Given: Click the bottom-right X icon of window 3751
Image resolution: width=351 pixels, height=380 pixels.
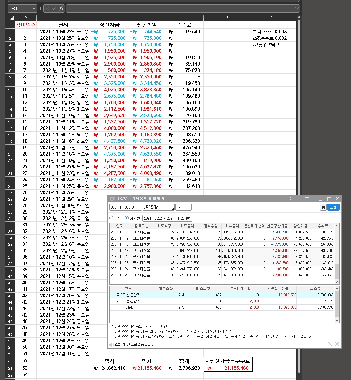Looking at the screenshot, I should pyautogui.click(x=337, y=344).
